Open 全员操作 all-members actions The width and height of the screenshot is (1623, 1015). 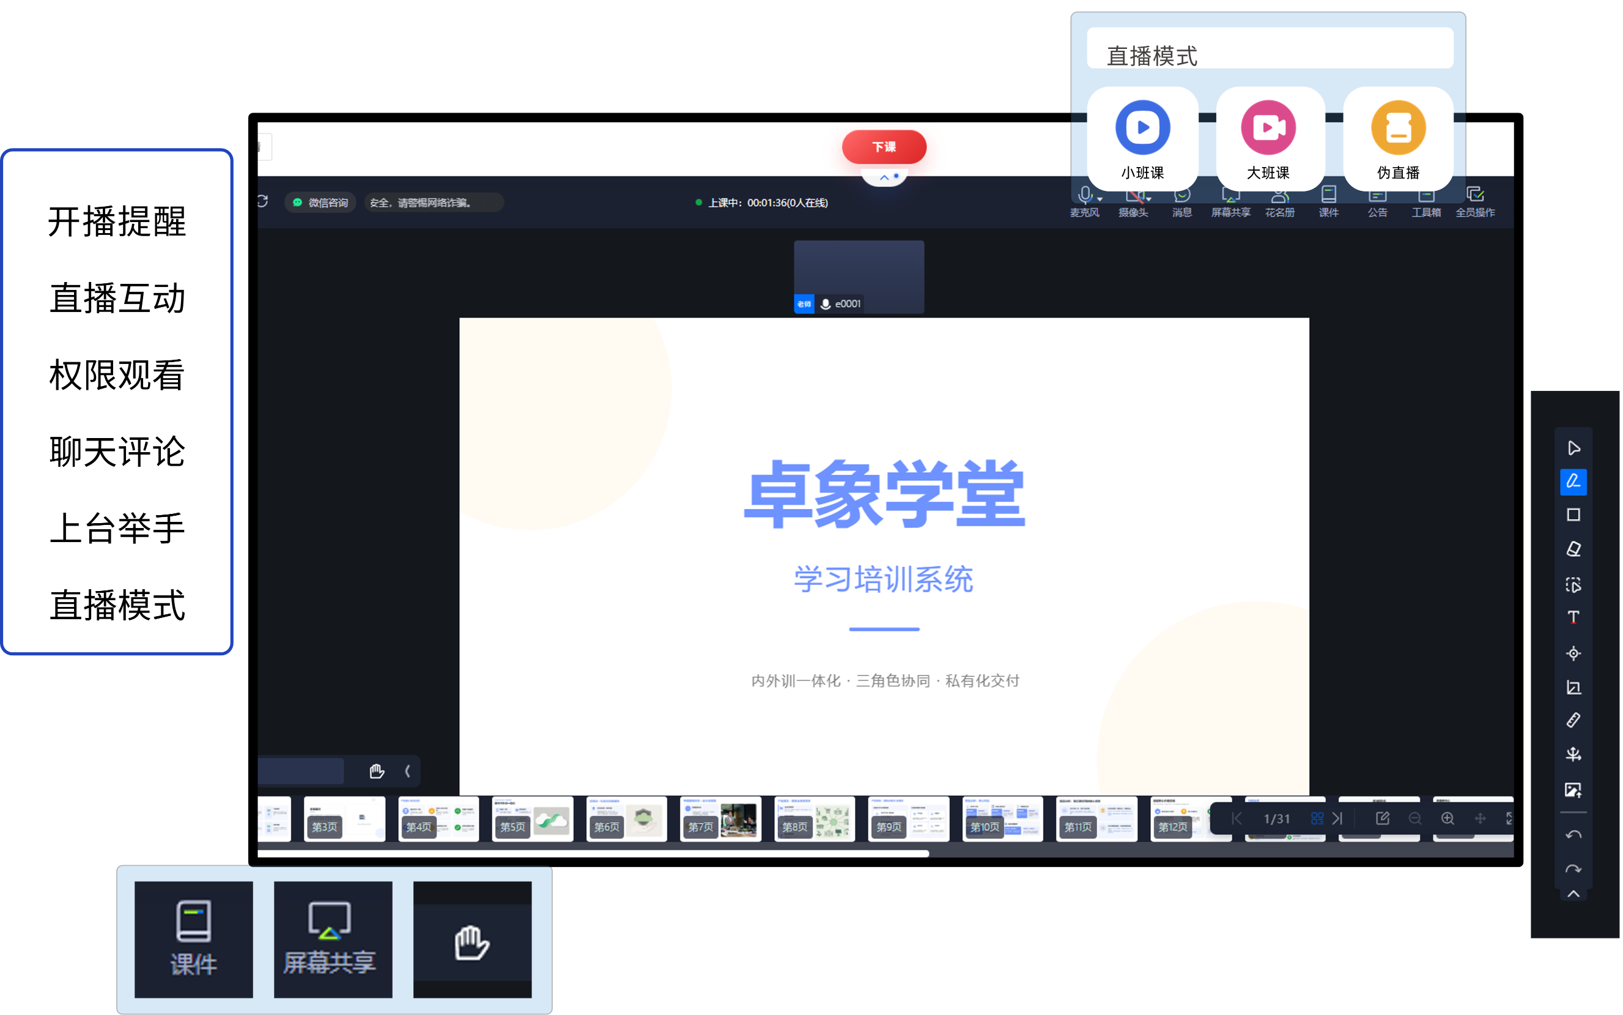coord(1475,201)
